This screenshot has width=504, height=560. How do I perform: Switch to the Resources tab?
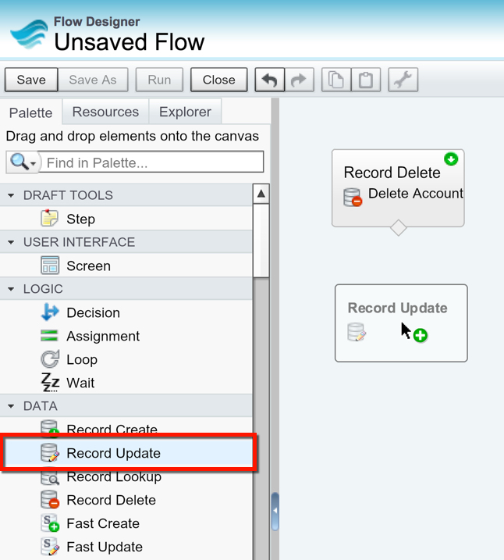coord(105,112)
